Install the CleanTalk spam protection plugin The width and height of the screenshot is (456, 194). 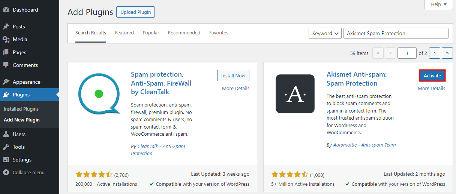(233, 76)
